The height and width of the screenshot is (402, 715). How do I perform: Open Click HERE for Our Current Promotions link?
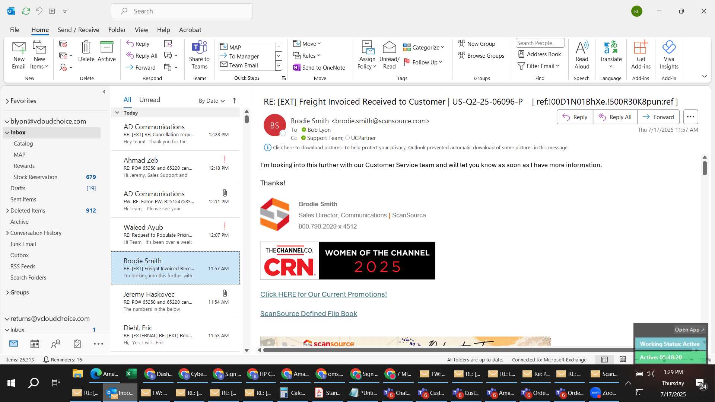[x=324, y=294]
